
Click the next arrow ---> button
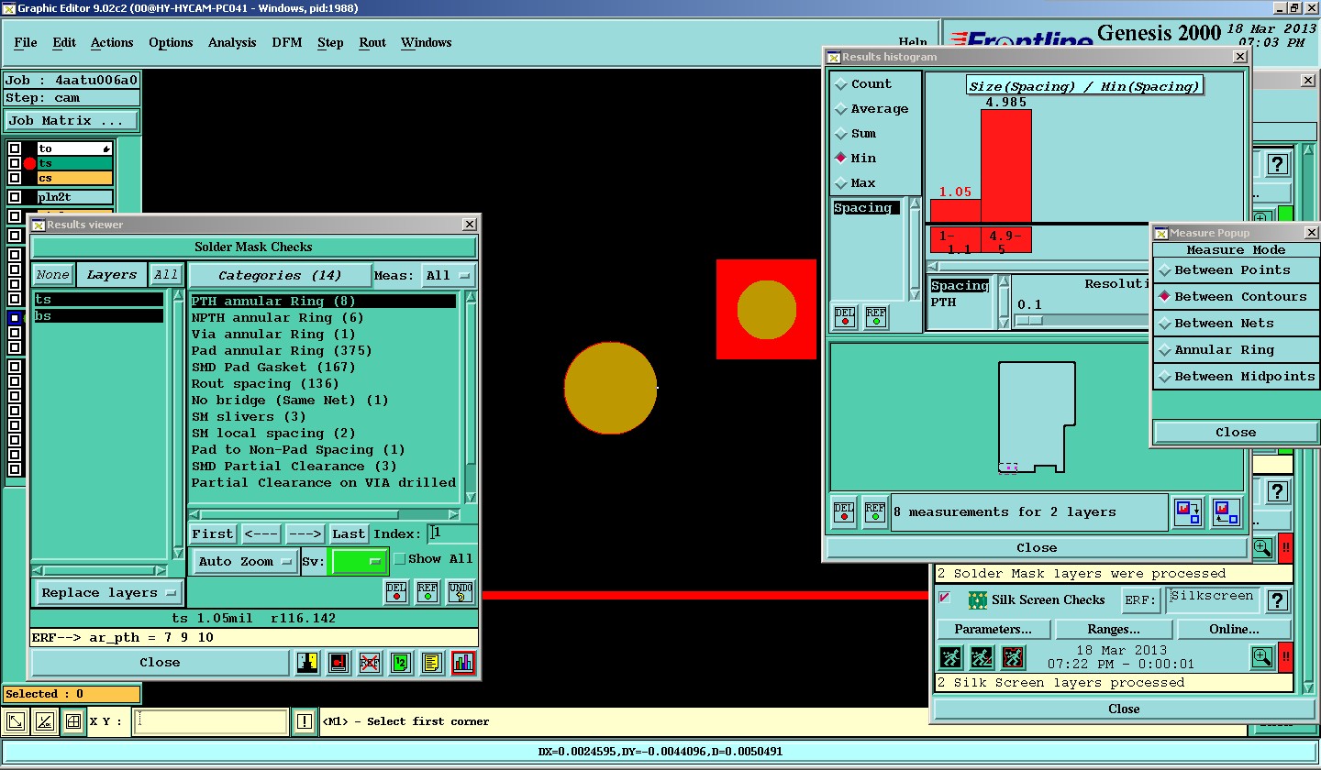click(305, 533)
